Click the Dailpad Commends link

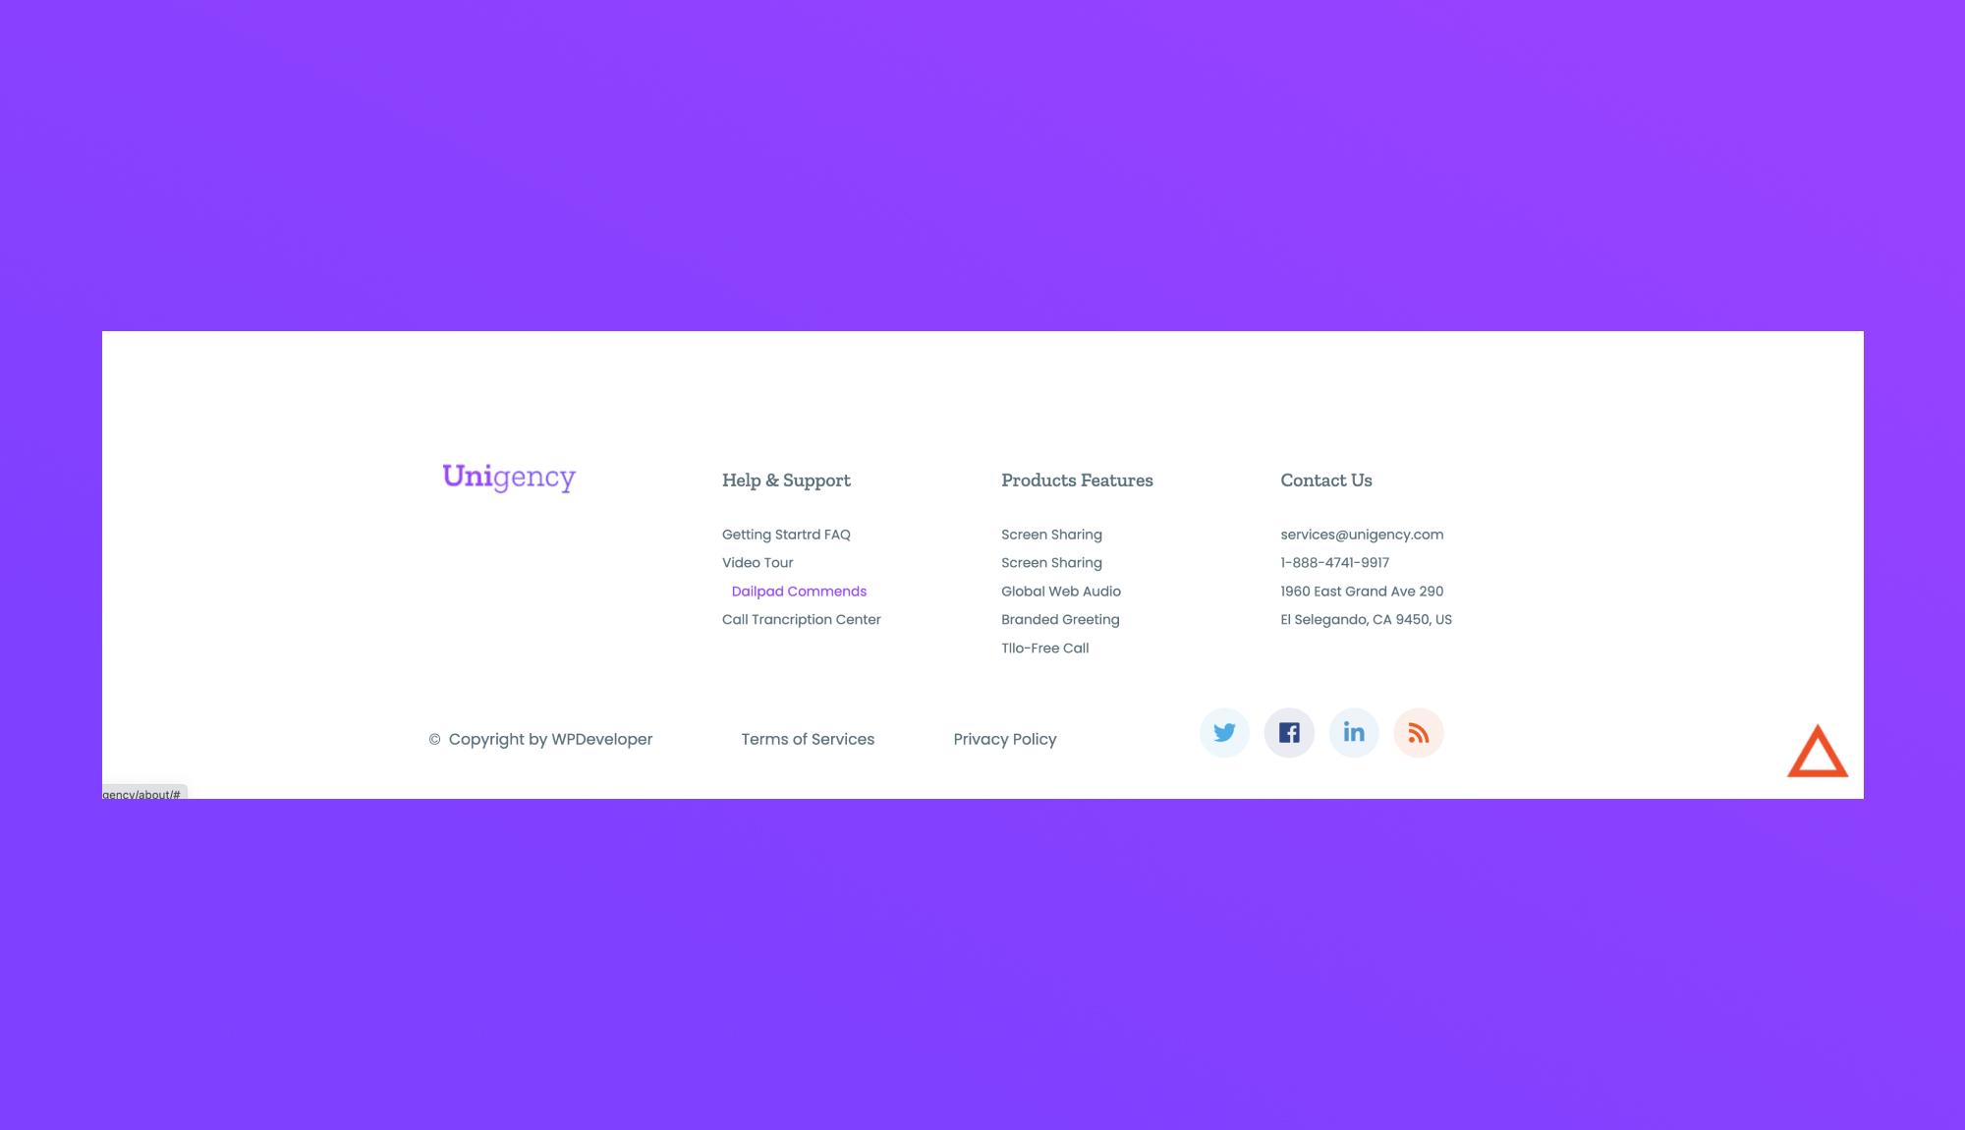(799, 592)
